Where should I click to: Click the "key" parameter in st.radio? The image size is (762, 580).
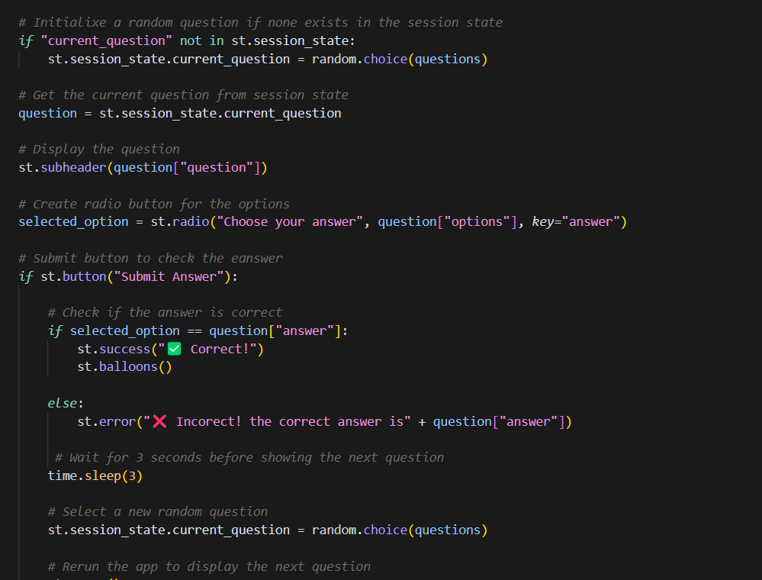[543, 221]
